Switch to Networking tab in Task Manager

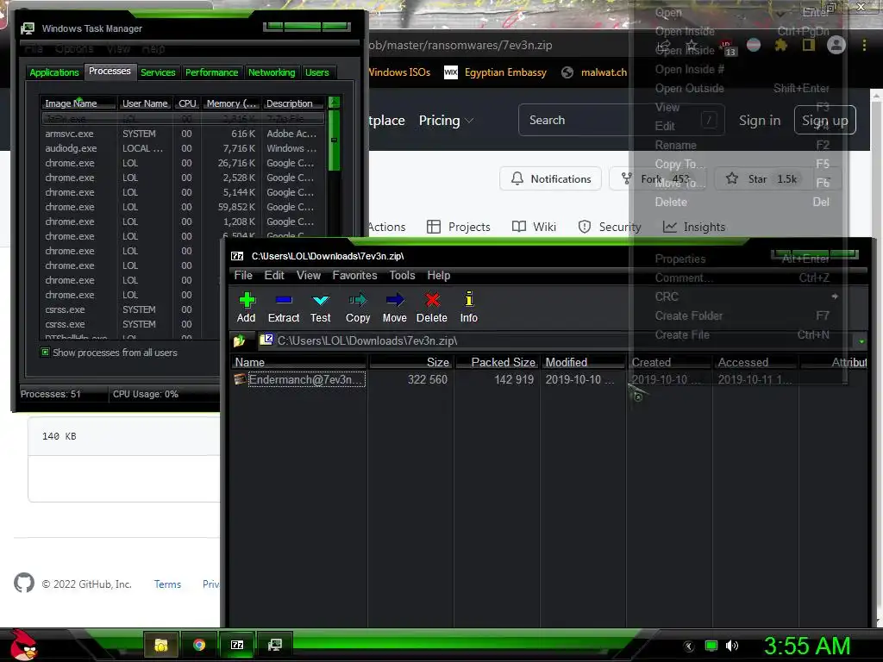pyautogui.click(x=272, y=72)
